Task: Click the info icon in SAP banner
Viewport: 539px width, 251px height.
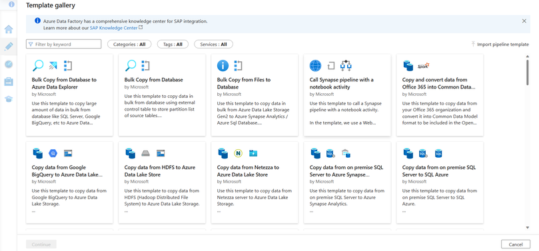Action: point(37,21)
